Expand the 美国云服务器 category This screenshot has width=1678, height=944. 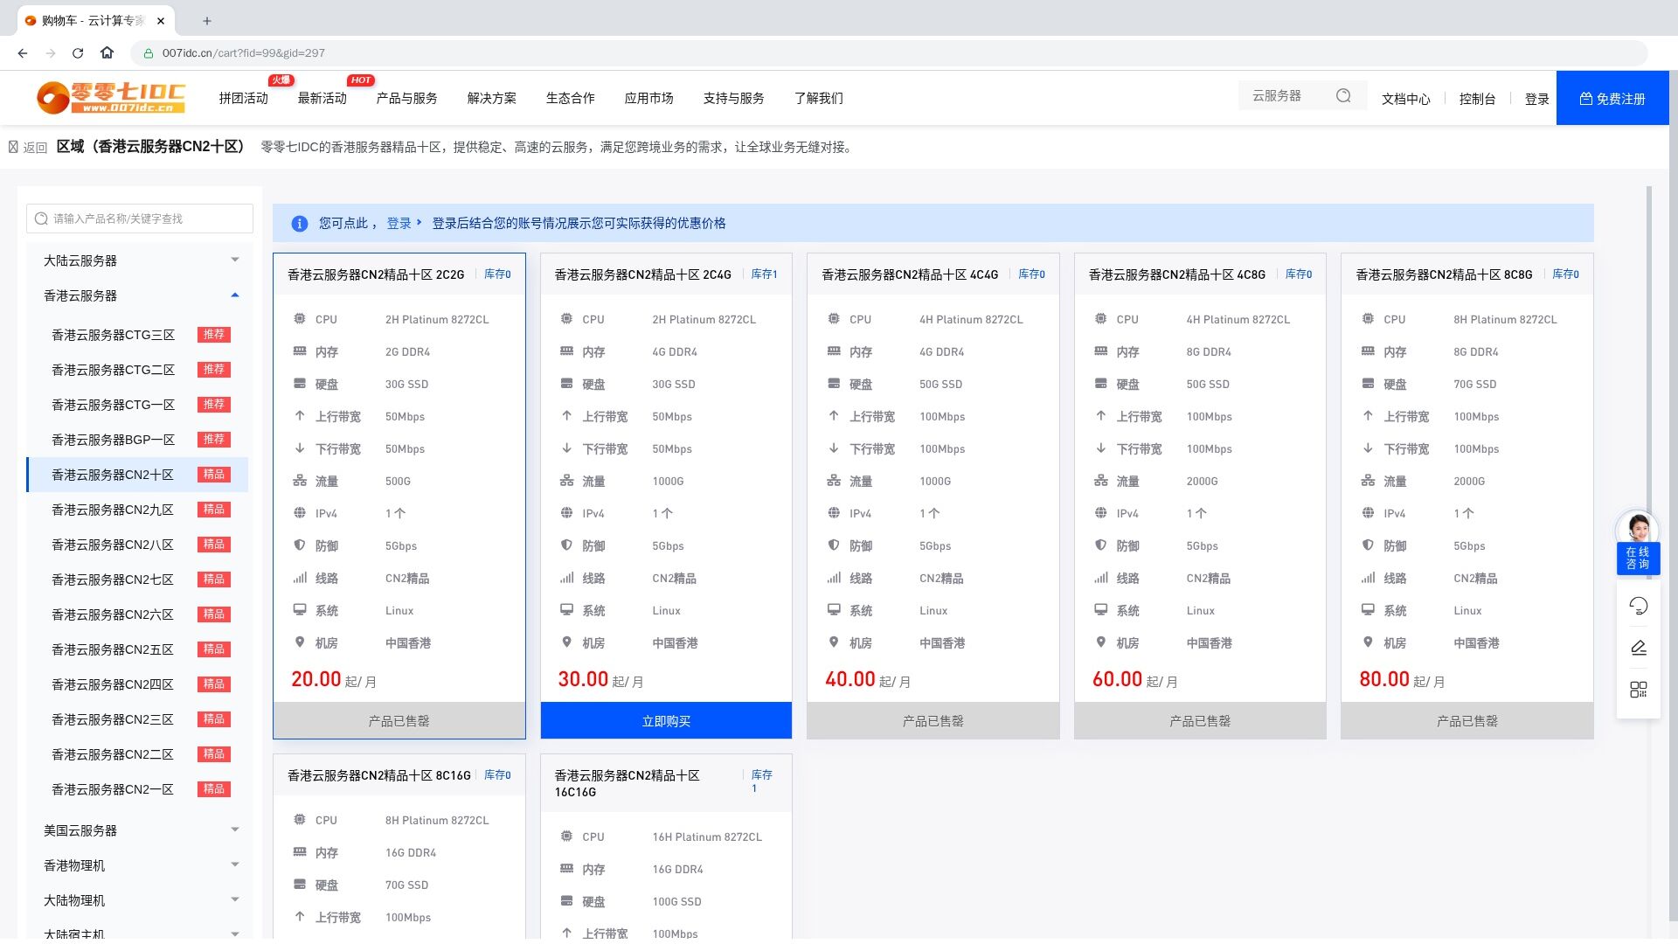(x=140, y=830)
